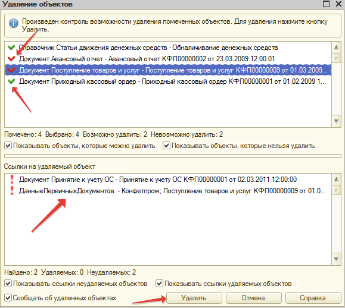Image resolution: width=345 pixels, height=308 pixels.
Task: Disable Сообщать об удаленных объектах
Action: point(8,298)
